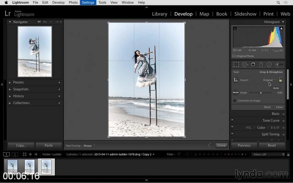Switch to the Map module
293x183 pixels.
[204, 14]
